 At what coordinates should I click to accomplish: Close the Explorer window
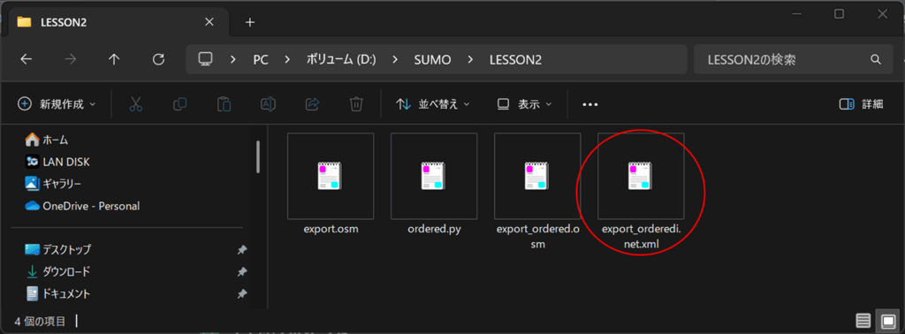tap(883, 13)
